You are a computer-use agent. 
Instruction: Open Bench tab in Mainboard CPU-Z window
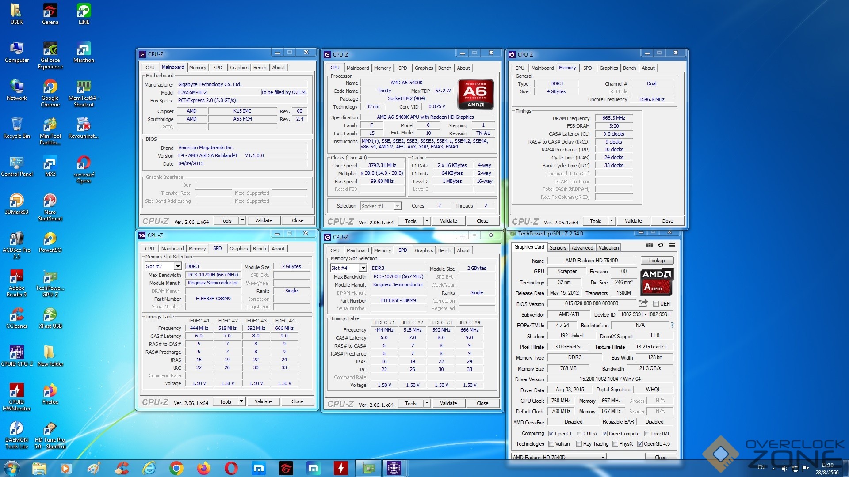click(260, 68)
